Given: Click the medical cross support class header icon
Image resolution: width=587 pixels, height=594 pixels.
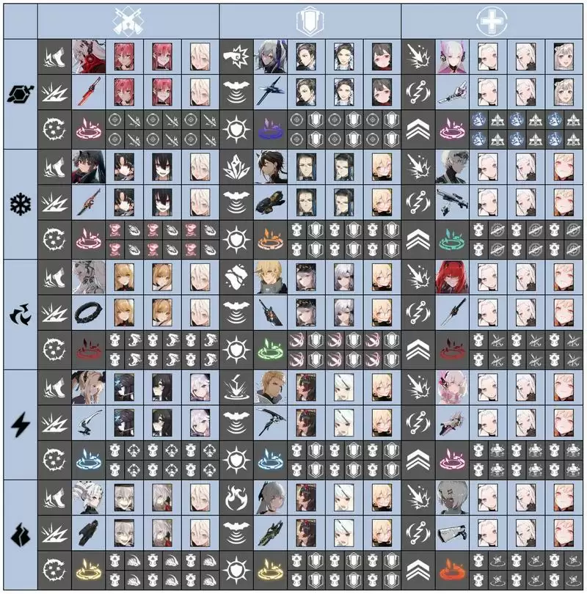Looking at the screenshot, I should (492, 21).
